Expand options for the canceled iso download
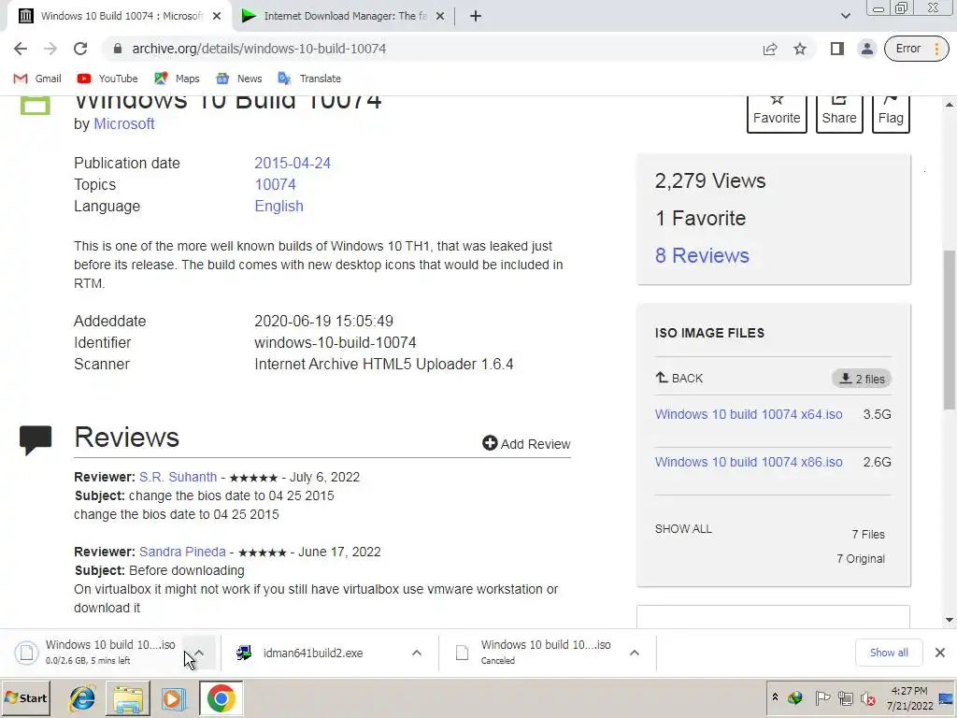Viewport: 957px width, 718px height. [x=635, y=653]
